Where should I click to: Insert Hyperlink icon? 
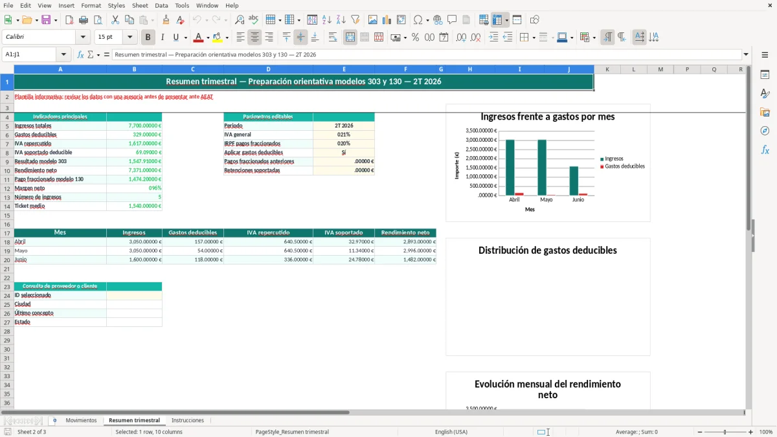(438, 20)
